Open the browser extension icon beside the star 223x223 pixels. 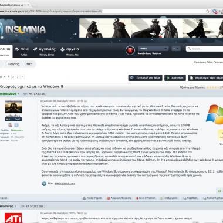(215, 12)
